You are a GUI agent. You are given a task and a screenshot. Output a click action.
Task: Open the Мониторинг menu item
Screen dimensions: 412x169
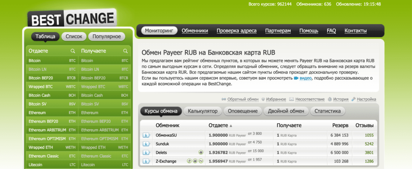tap(159, 31)
